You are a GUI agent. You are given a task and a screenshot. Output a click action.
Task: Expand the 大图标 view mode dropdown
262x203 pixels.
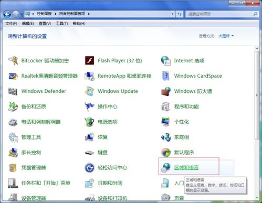coord(226,36)
